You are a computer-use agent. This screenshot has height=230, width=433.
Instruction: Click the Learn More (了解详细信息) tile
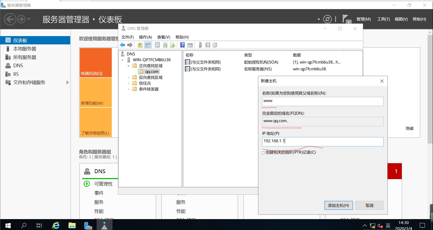tap(96, 122)
